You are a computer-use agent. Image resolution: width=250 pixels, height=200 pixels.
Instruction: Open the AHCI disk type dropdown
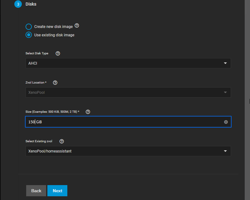[128, 63]
